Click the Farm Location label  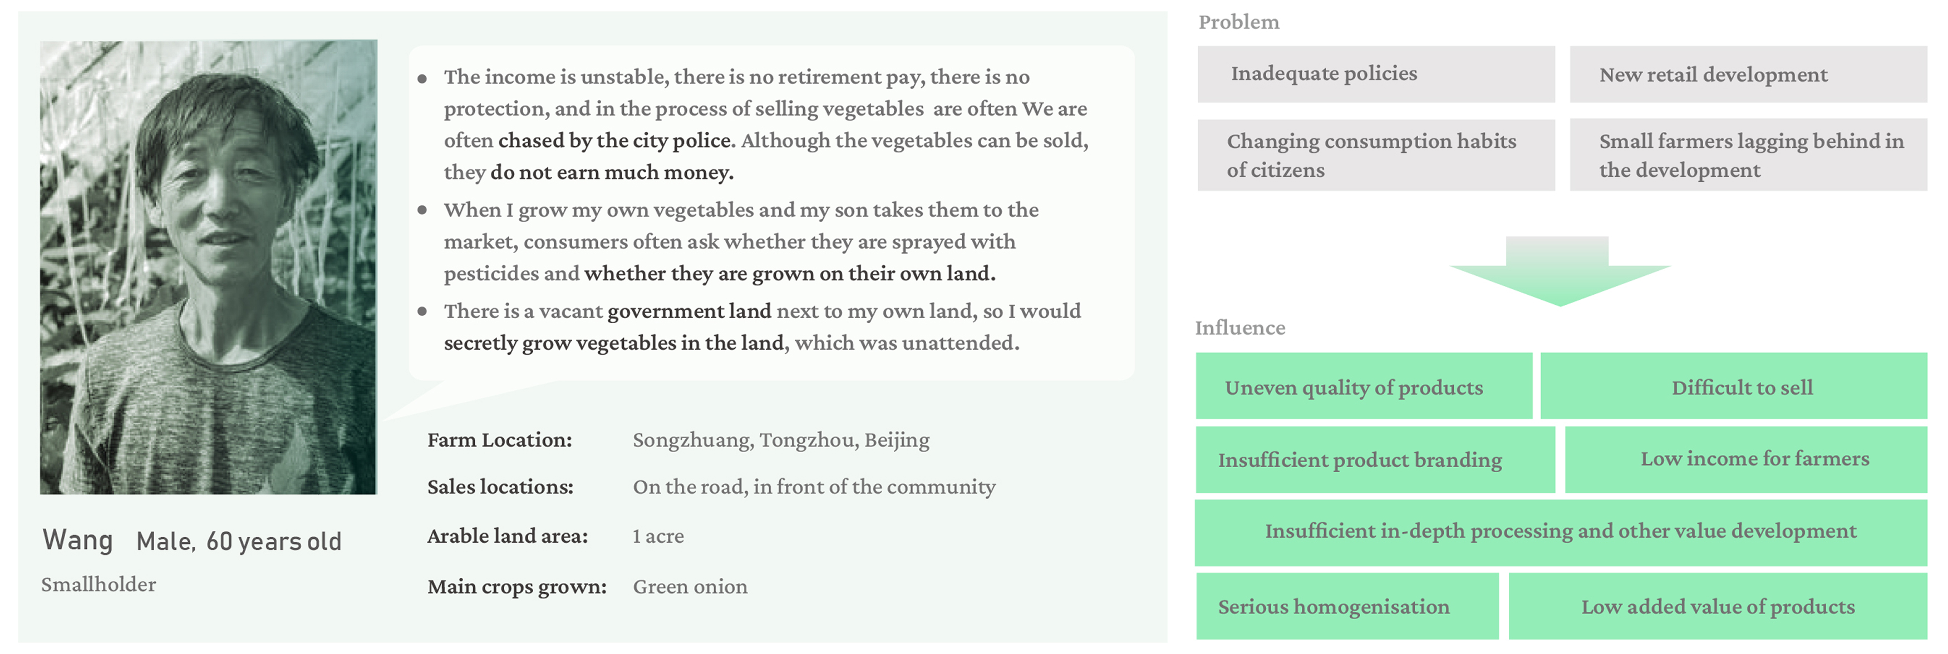coord(499,439)
